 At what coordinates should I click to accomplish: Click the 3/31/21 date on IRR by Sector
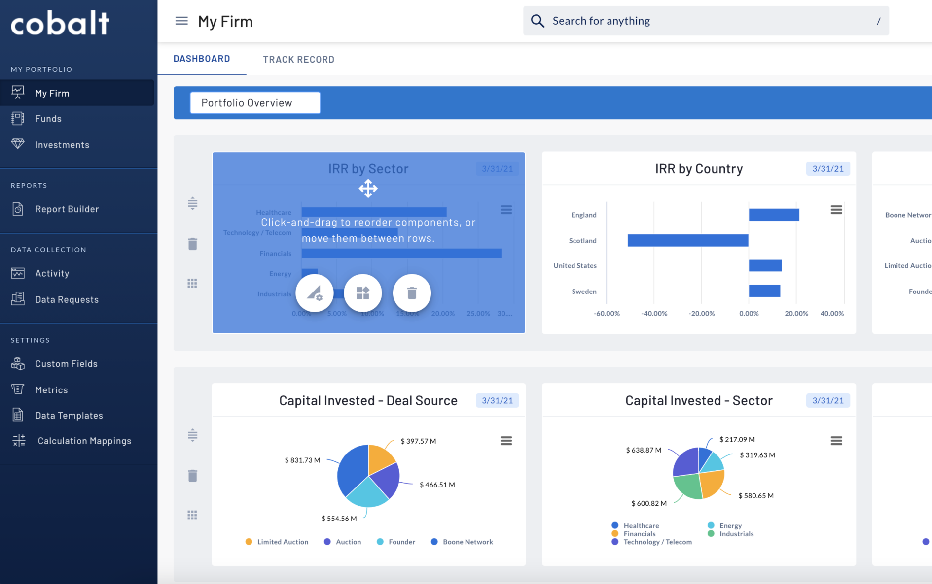497,168
